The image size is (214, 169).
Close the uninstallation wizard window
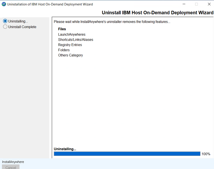click(x=209, y=4)
